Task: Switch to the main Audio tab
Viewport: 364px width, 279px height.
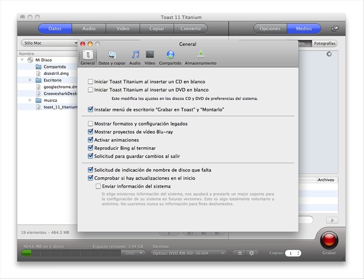Action: [89, 28]
